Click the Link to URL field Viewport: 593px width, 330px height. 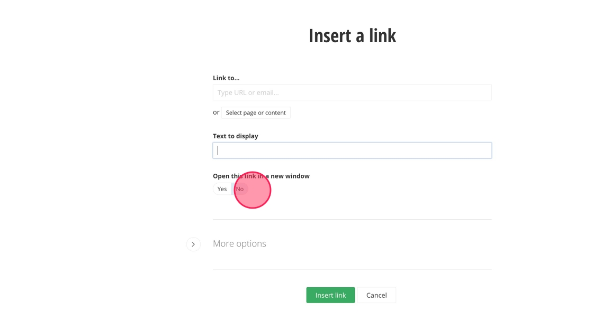[352, 92]
